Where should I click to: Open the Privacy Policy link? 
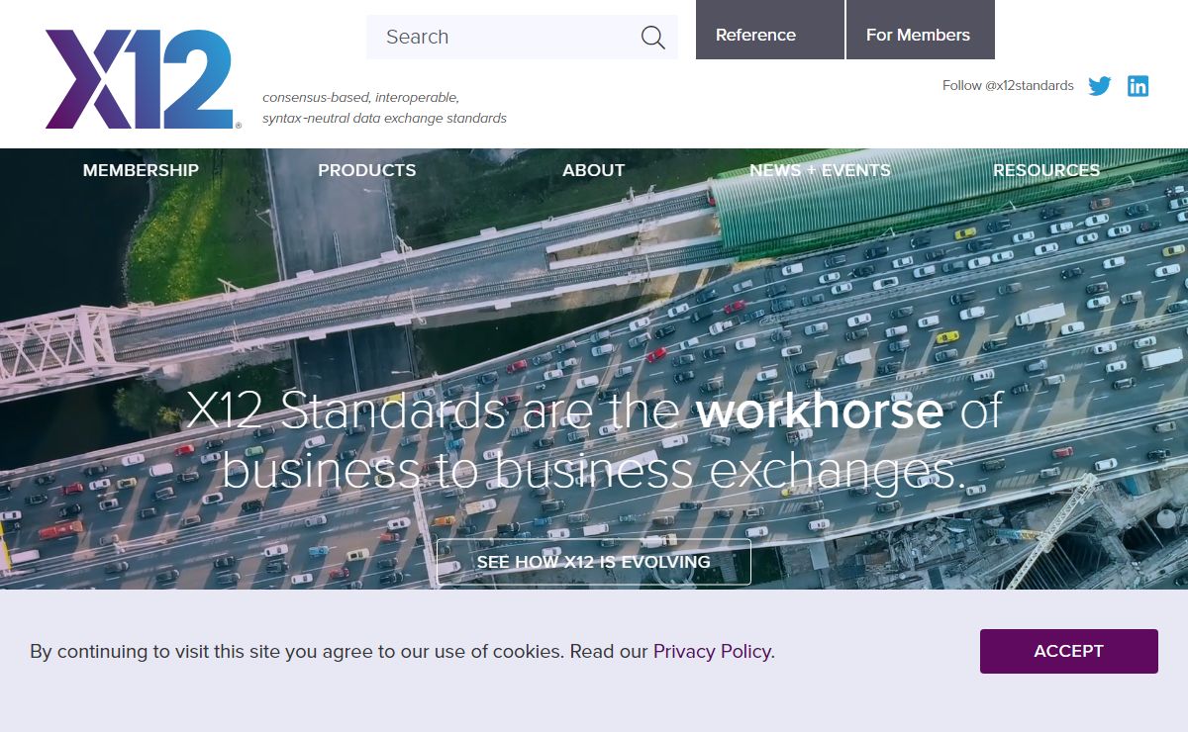[712, 651]
